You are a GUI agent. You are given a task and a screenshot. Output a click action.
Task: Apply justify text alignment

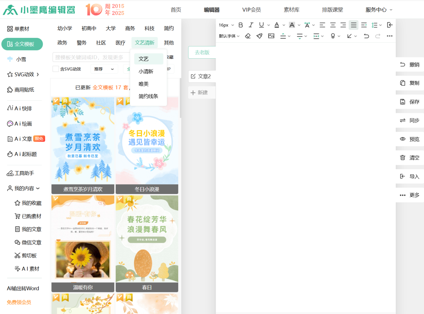pos(353,25)
